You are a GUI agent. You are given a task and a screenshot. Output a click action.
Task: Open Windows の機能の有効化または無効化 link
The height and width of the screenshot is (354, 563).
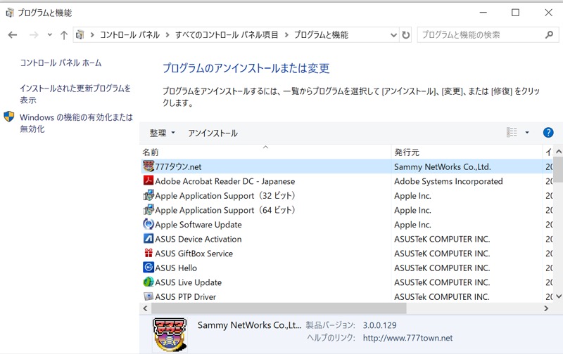click(x=76, y=123)
